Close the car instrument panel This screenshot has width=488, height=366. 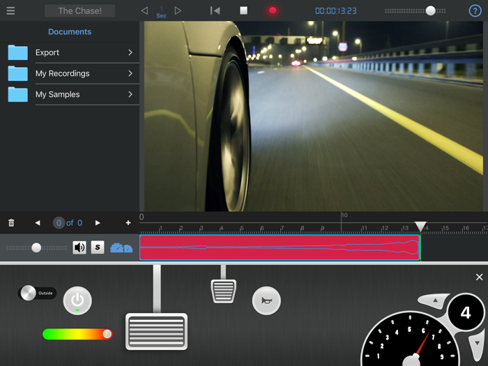480,277
